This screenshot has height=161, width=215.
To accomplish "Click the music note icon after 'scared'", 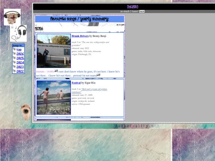I will [98, 75].
